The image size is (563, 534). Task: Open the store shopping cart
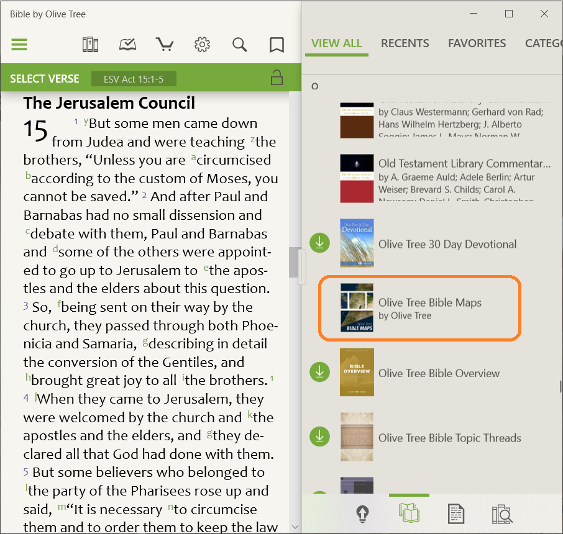coord(165,45)
